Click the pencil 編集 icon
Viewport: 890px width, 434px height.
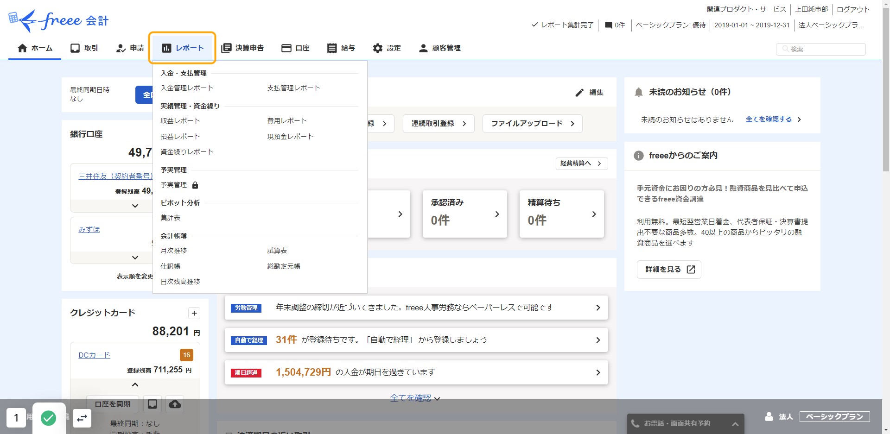(x=579, y=93)
